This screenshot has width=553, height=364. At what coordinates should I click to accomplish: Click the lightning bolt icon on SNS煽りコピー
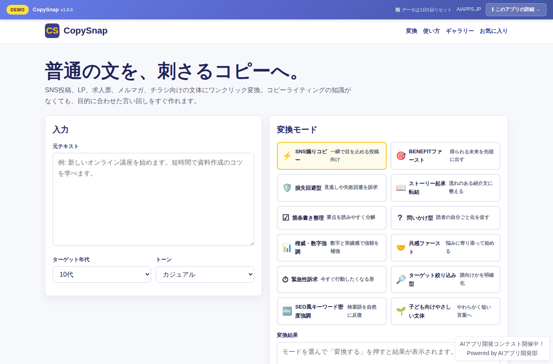click(287, 156)
